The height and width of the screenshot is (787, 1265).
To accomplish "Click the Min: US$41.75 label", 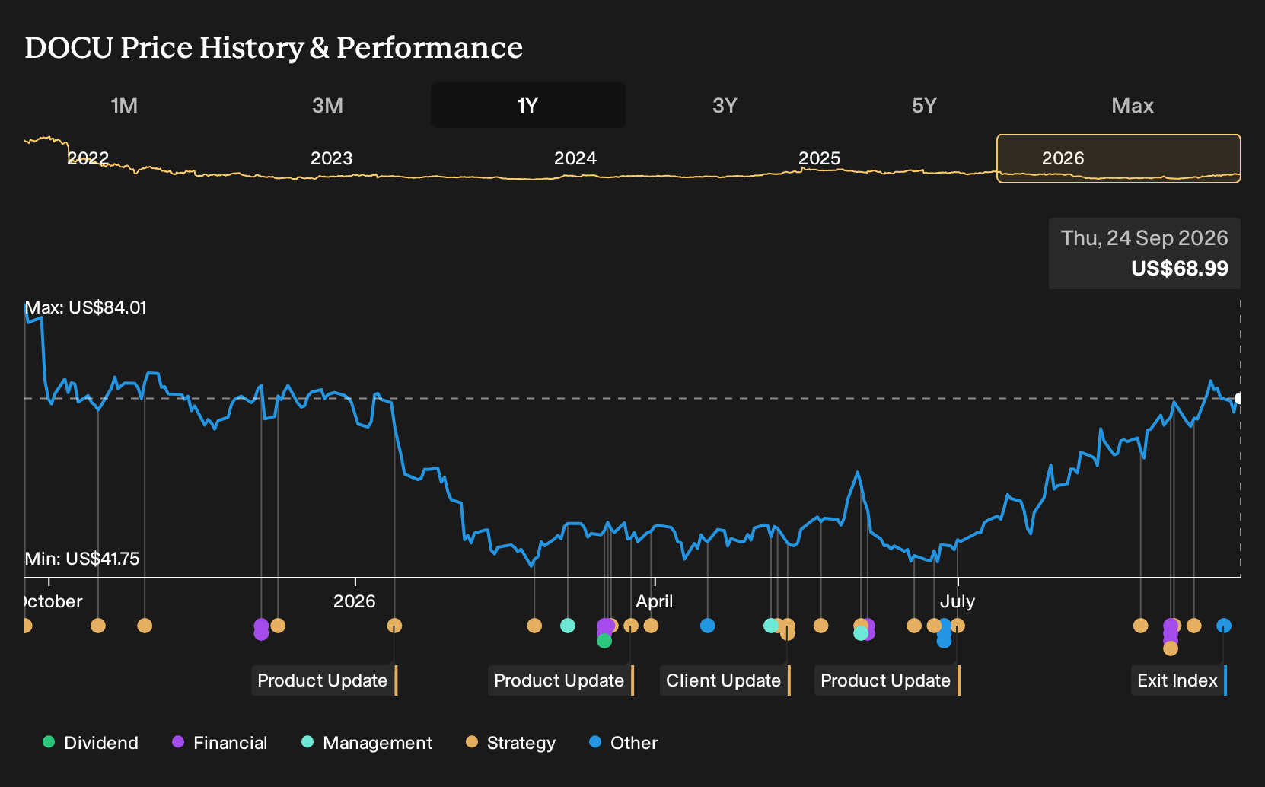I will pos(82,559).
